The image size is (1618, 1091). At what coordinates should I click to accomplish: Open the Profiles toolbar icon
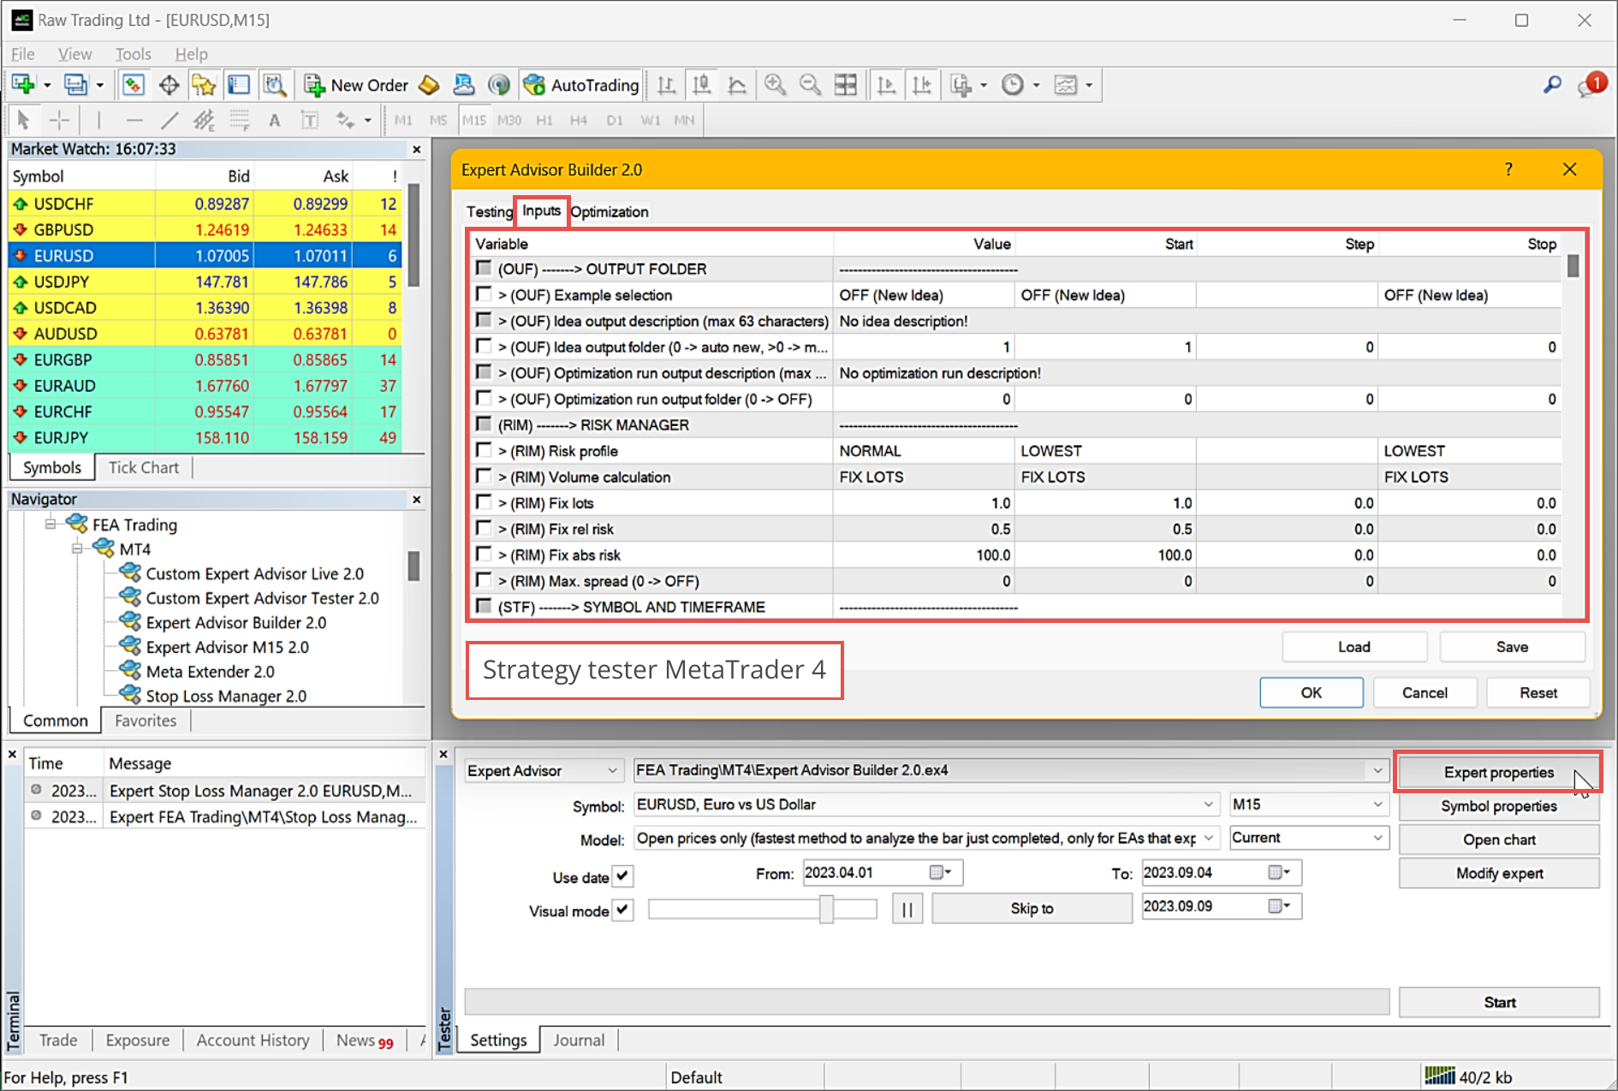(x=76, y=85)
